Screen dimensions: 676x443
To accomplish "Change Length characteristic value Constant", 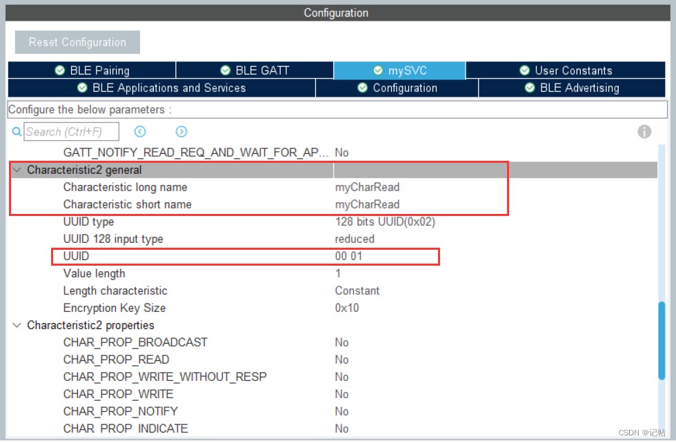I will click(x=357, y=291).
